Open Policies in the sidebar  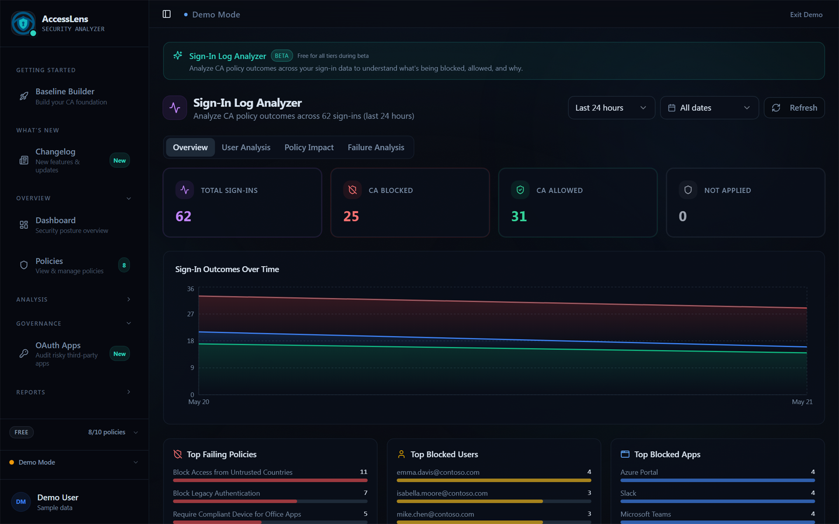74,265
